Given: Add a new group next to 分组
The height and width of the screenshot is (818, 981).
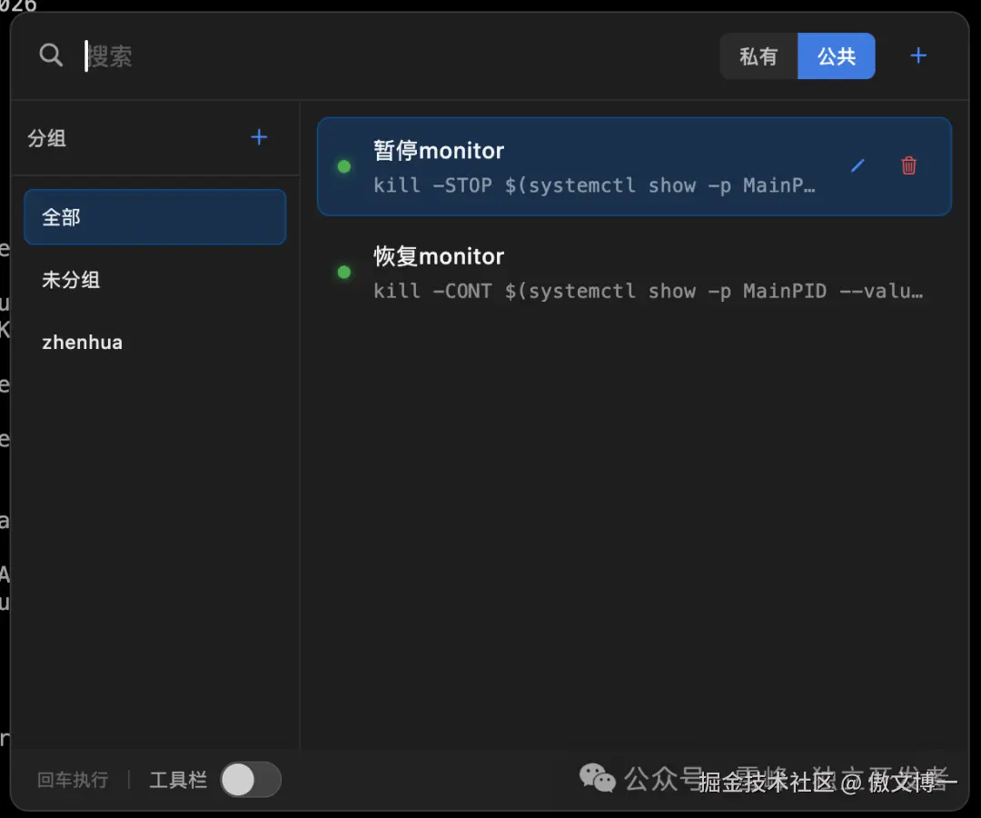Looking at the screenshot, I should click(259, 137).
